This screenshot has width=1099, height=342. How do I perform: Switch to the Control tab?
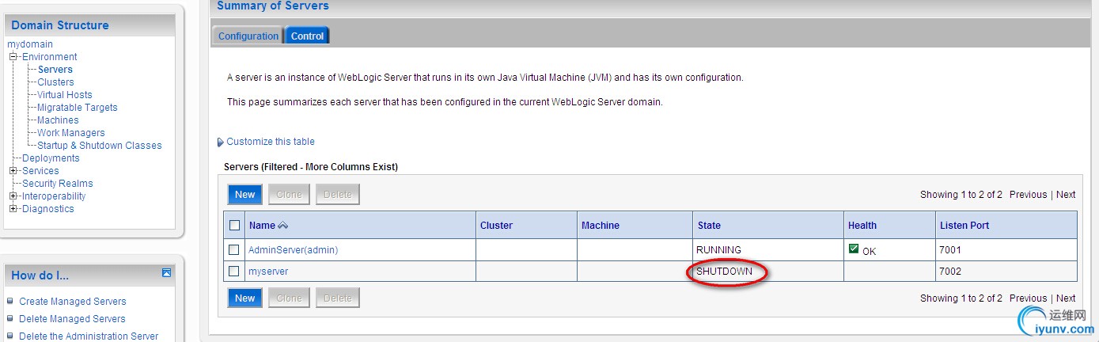[307, 36]
